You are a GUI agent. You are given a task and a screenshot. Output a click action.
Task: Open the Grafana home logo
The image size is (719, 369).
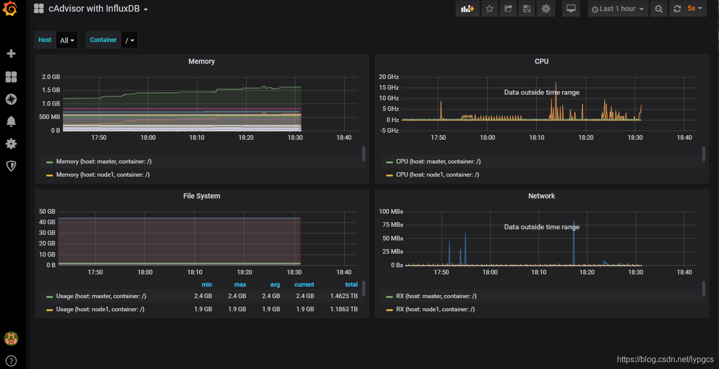tap(11, 9)
